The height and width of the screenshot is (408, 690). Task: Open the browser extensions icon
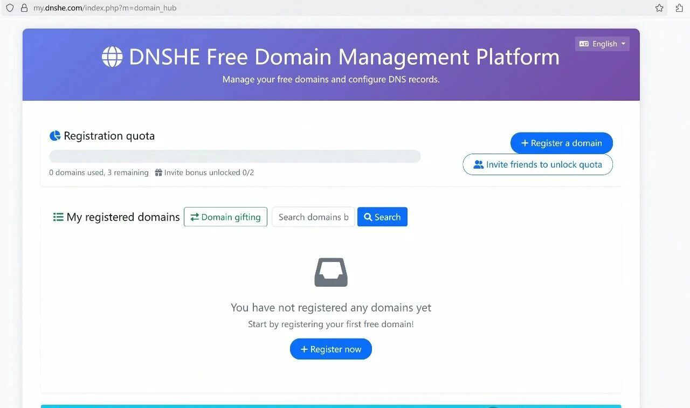[679, 8]
